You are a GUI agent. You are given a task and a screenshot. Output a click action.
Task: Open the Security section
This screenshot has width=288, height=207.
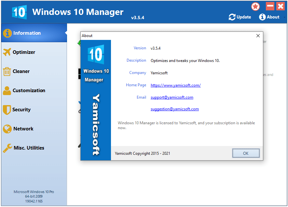pyautogui.click(x=34, y=110)
